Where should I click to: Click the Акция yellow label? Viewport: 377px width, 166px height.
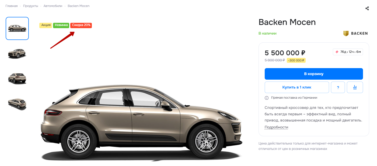tap(46, 25)
